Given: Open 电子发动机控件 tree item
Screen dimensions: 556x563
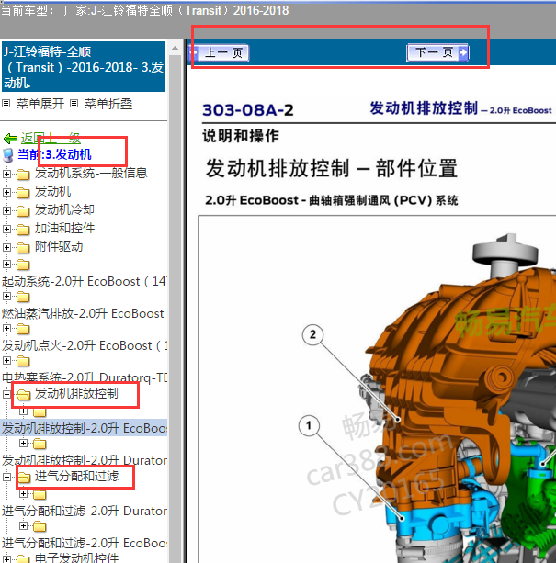Looking at the screenshot, I should tap(76, 557).
